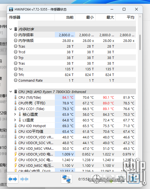
Task: Click the 当前 column header
Action: click(x=65, y=17)
